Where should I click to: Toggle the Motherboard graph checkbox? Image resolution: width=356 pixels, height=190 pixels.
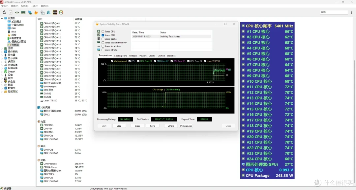(x=112, y=61)
